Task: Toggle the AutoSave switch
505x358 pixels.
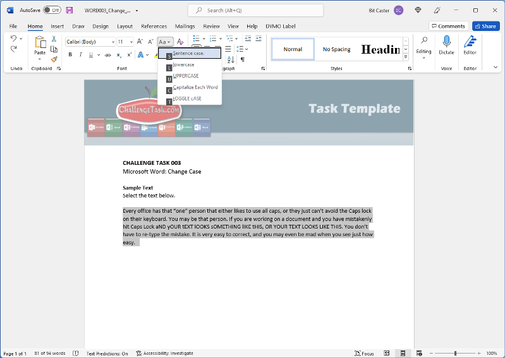Action: [52, 10]
